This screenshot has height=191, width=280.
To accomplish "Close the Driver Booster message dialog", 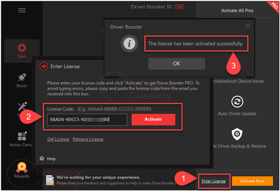I will pyautogui.click(x=248, y=26).
